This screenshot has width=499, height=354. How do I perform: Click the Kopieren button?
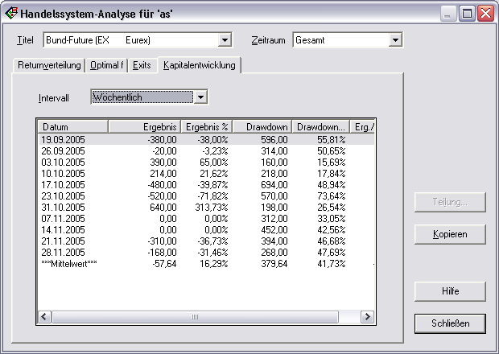450,234
